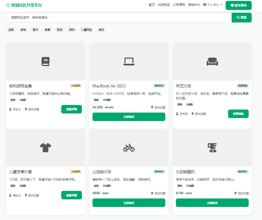262x220 pixels.
Task: Select the 家电 category filter chip
Action: click(23, 30)
